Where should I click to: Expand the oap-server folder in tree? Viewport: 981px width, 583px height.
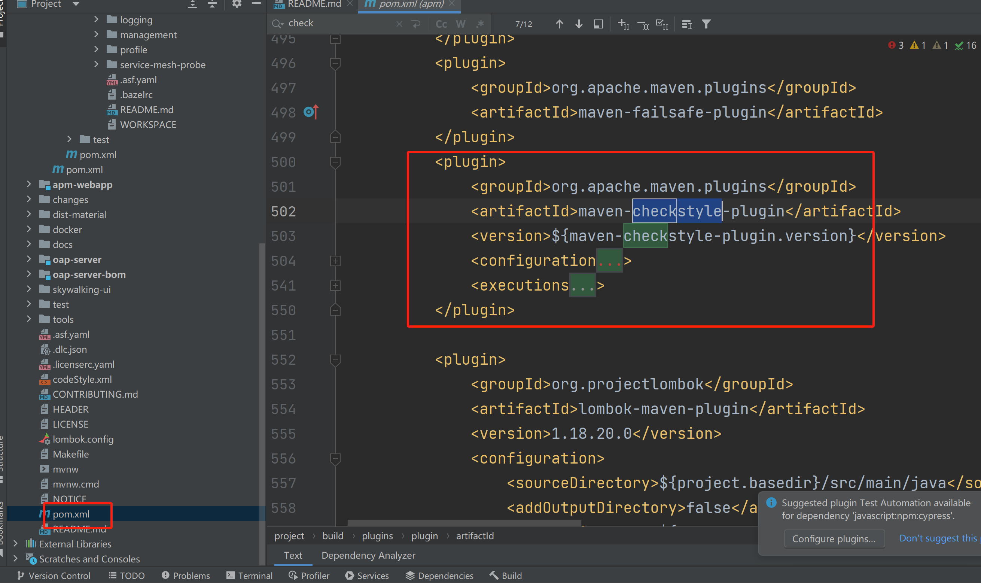pos(29,259)
